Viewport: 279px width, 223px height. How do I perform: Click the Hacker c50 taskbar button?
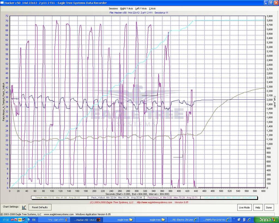[x=86, y=219]
